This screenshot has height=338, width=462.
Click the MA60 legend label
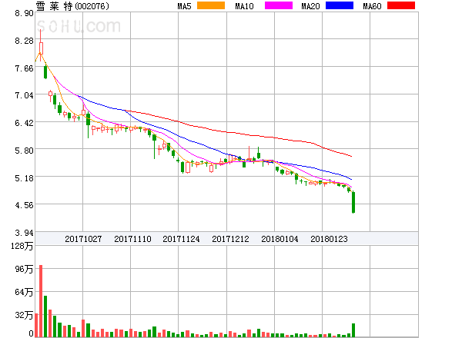click(372, 6)
